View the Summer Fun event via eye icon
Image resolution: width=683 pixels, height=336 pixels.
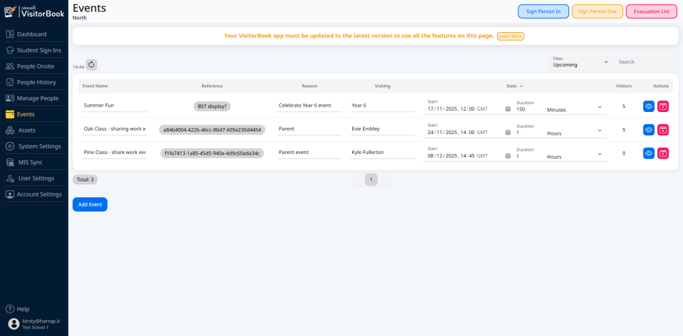tap(648, 106)
